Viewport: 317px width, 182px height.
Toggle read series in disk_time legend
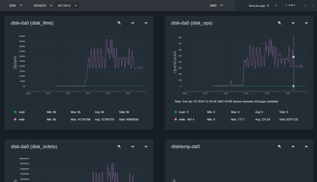point(20,112)
